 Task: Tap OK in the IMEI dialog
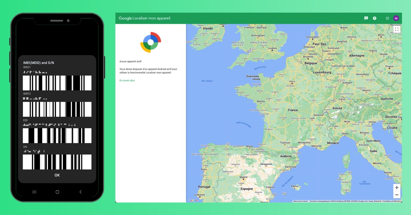pyautogui.click(x=57, y=175)
